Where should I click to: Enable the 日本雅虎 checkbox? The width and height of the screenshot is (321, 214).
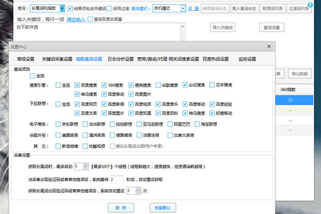(x=212, y=85)
